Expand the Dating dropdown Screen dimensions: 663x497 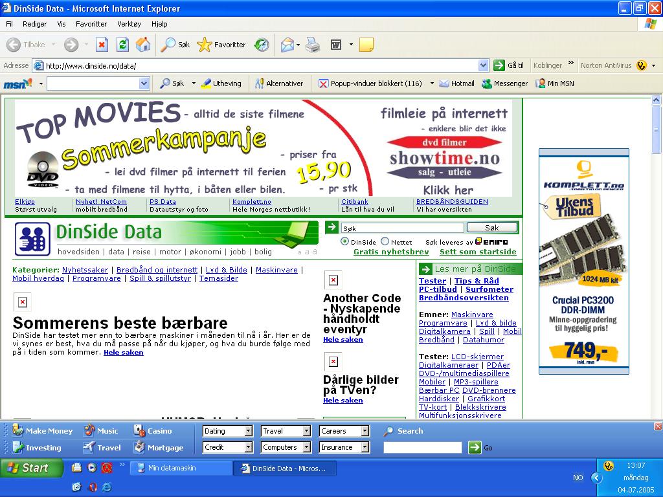249,430
